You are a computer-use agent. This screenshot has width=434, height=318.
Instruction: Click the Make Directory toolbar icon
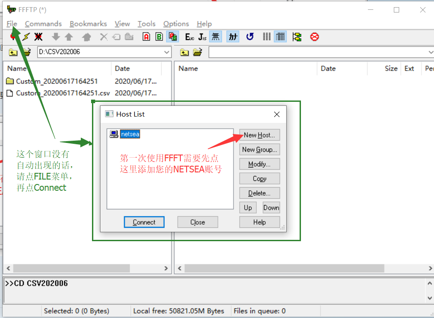[129, 37]
